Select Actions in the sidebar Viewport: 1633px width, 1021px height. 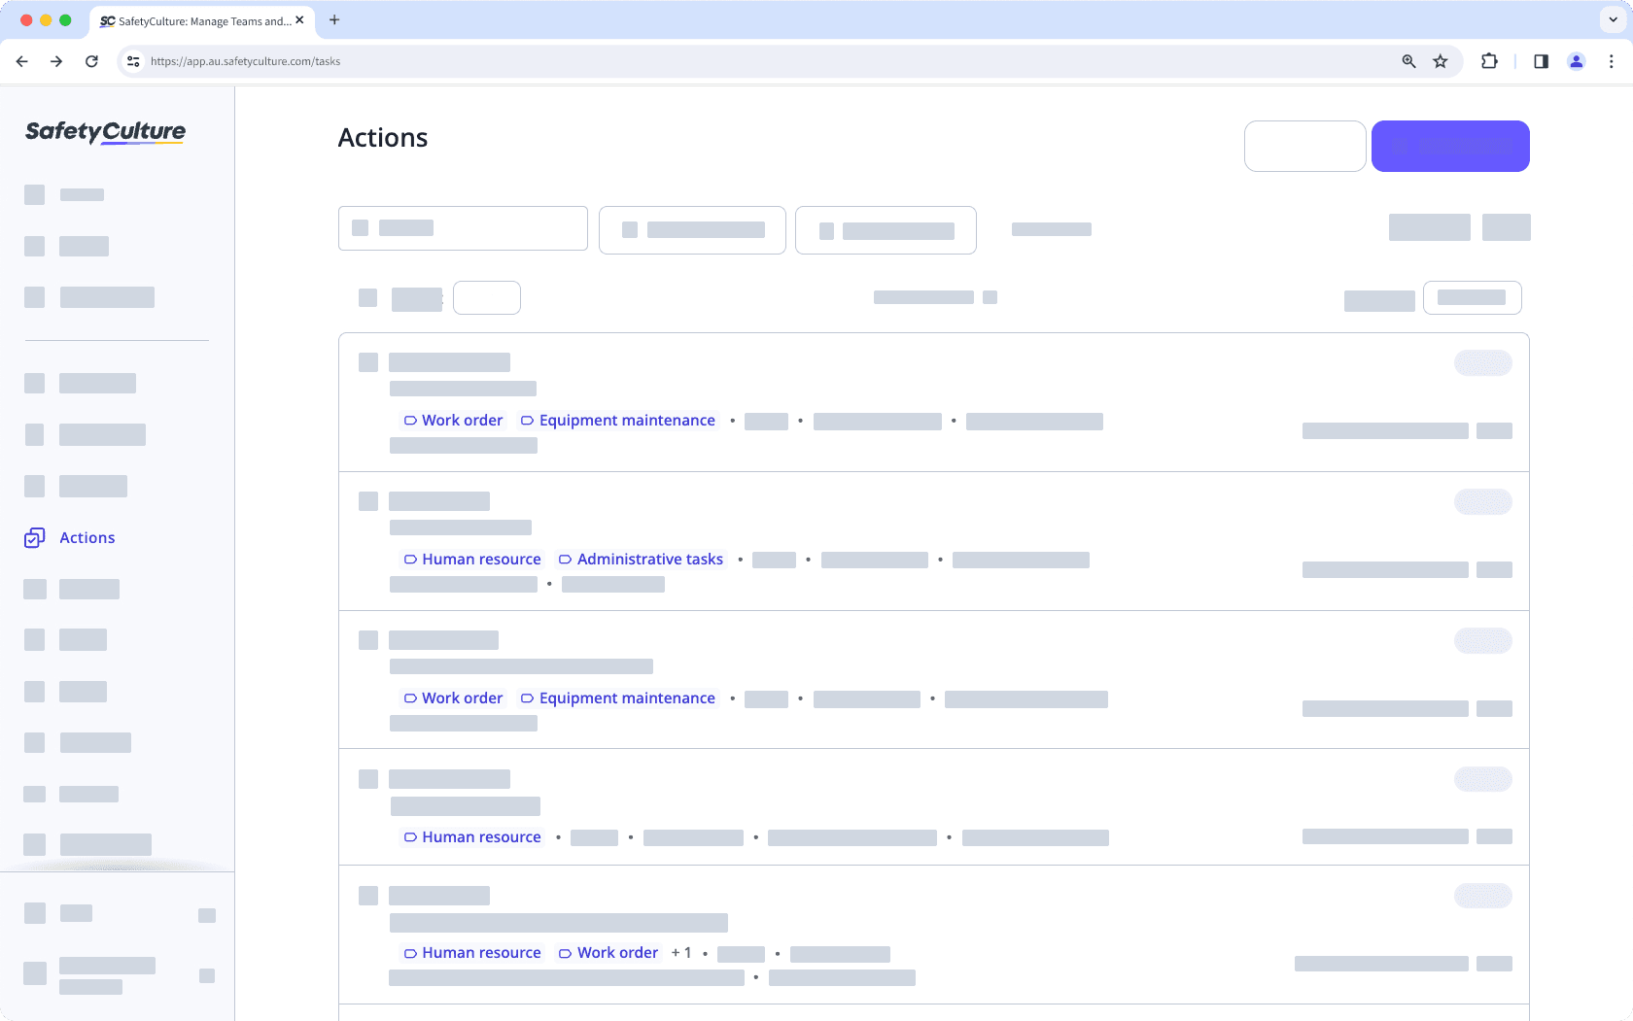pos(87,537)
